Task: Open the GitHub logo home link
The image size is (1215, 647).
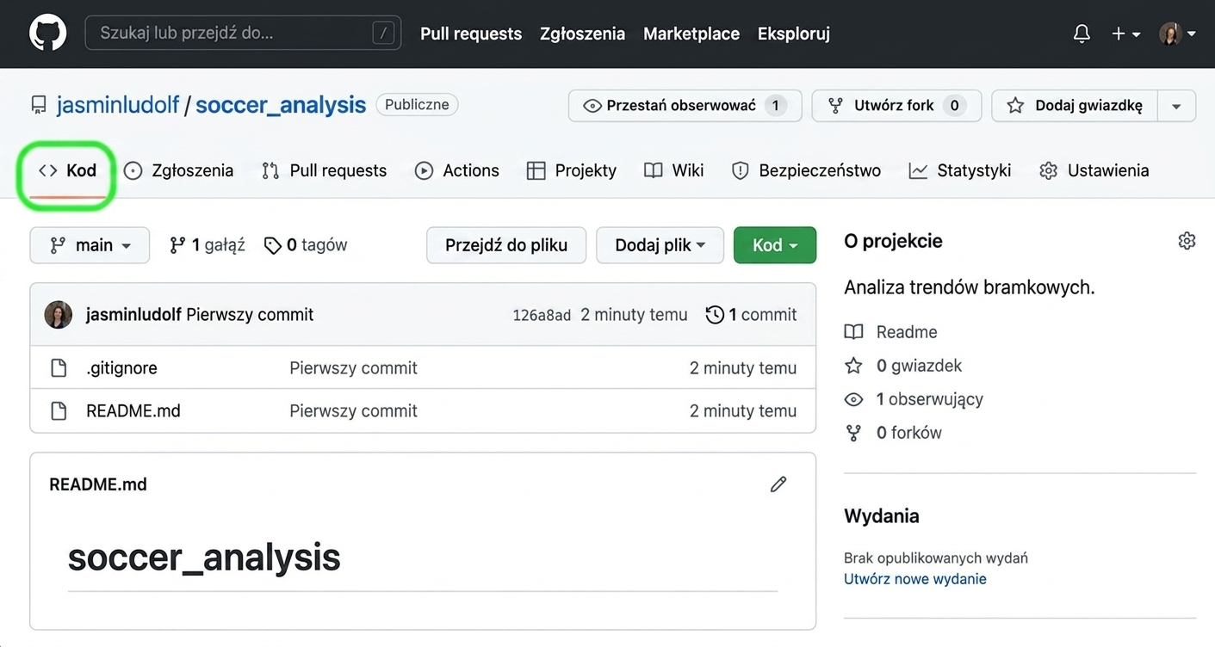Action: 47,34
